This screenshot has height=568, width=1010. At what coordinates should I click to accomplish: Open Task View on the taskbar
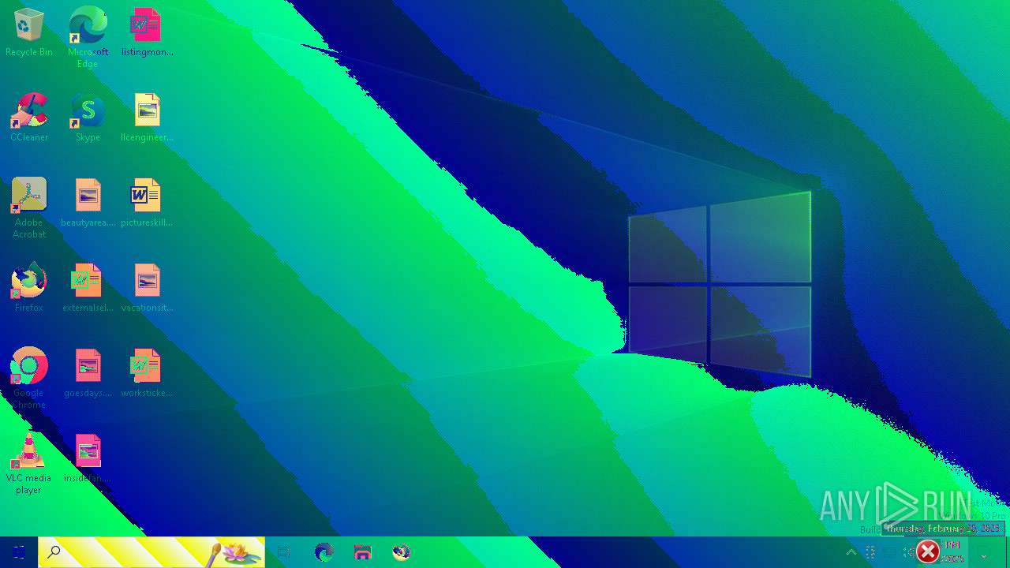[284, 552]
